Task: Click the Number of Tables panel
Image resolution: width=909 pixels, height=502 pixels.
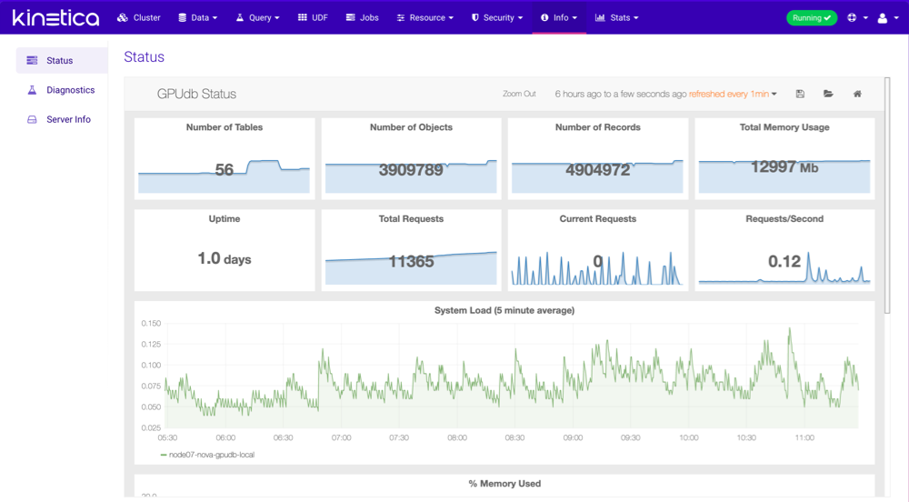Action: pos(225,157)
